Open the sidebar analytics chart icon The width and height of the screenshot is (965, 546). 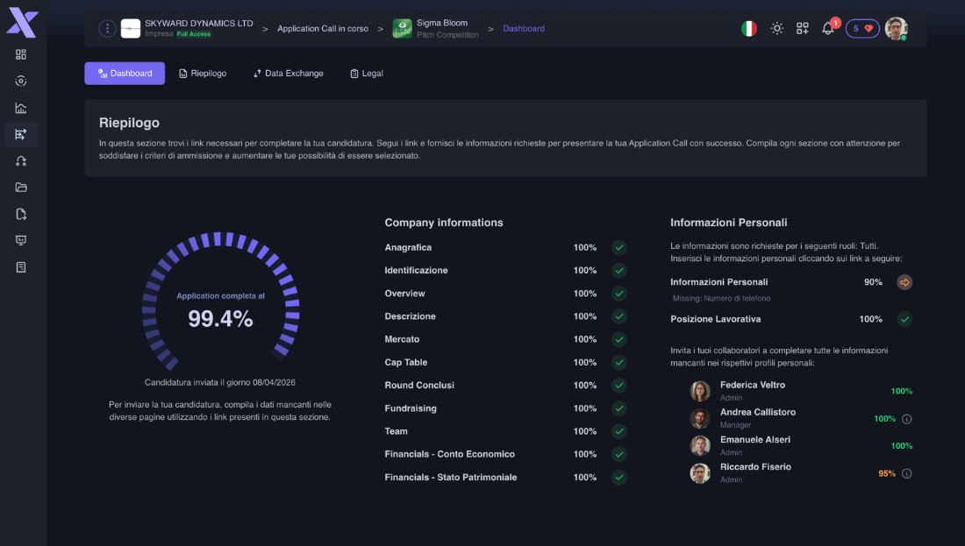(x=21, y=108)
